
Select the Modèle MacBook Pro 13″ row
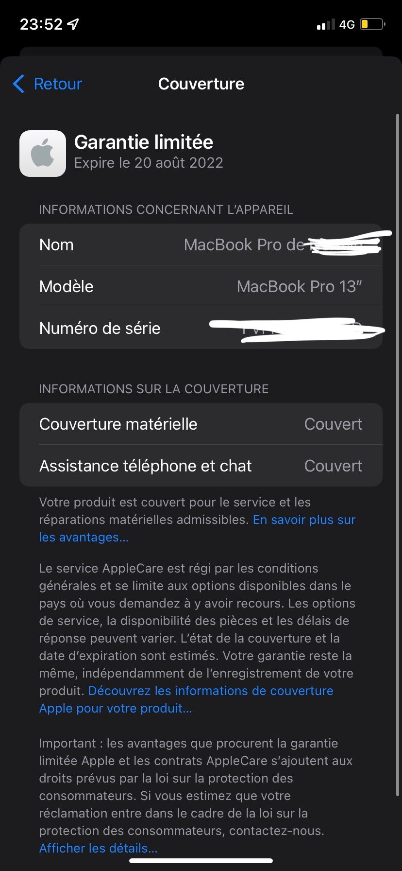click(x=201, y=286)
